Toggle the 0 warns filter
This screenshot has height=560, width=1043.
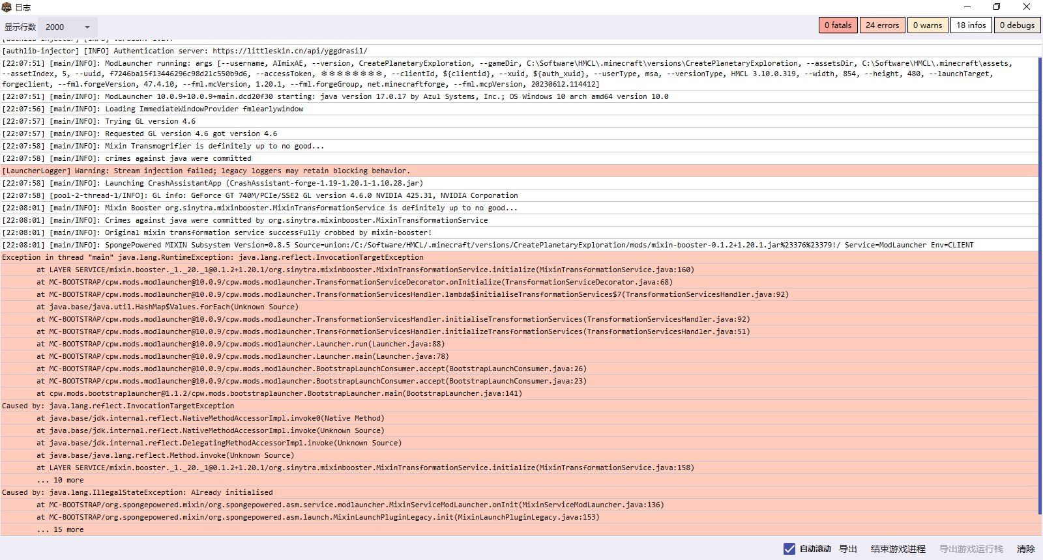point(927,25)
